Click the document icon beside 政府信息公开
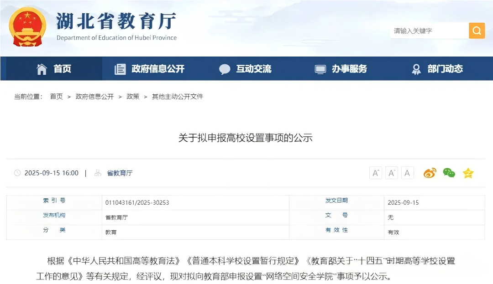Viewport: 493px width, 284px height. coord(120,69)
